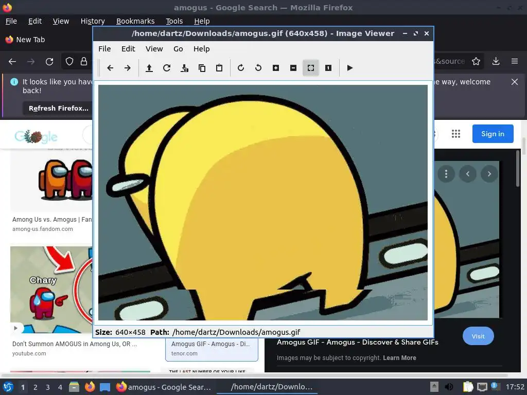
Task: Click the paste clipboard icon
Action: point(219,68)
